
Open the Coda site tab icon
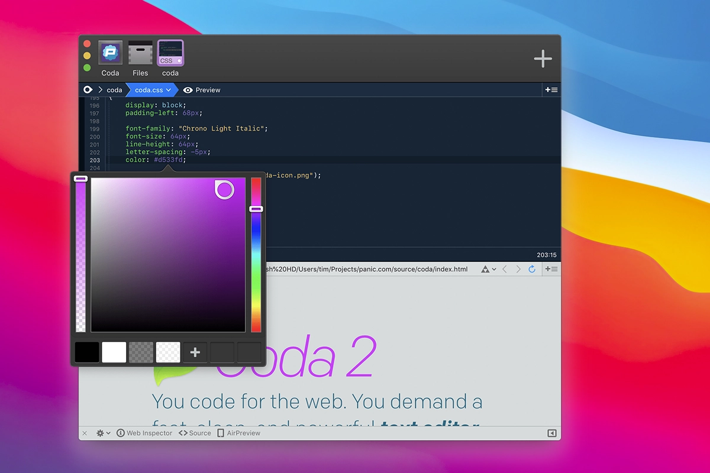(110, 53)
